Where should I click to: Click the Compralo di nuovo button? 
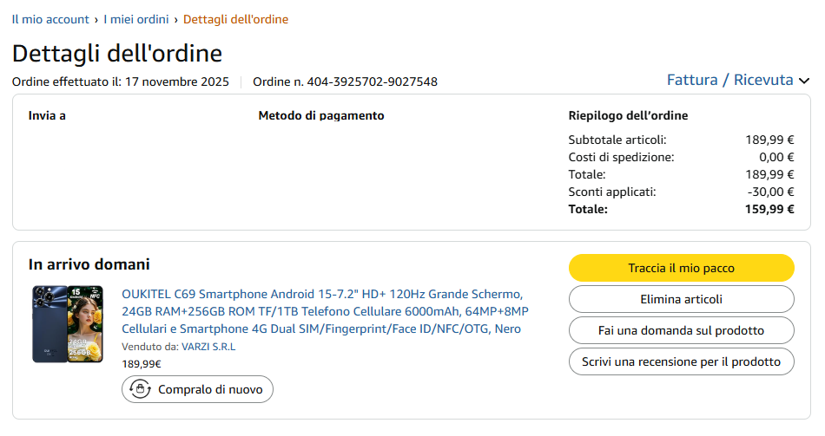click(x=198, y=390)
